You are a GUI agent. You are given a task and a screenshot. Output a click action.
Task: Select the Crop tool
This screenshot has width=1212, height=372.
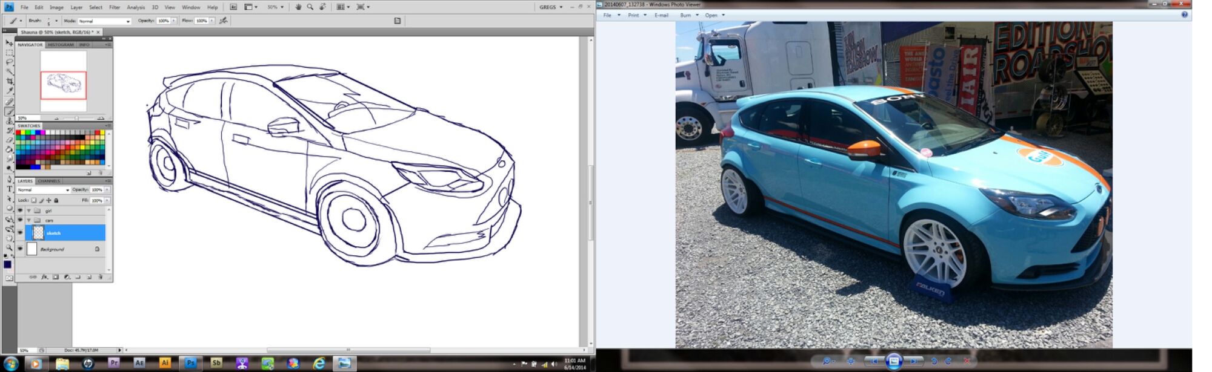click(9, 81)
